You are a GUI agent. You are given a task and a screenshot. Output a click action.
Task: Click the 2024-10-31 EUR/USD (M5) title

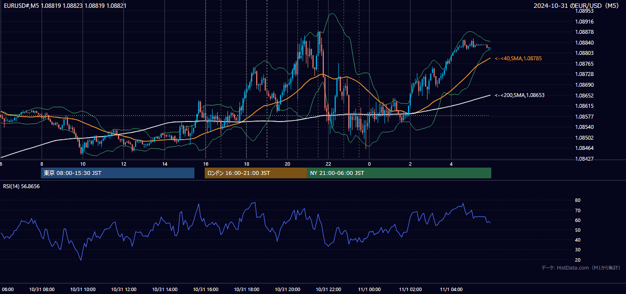tap(577, 5)
